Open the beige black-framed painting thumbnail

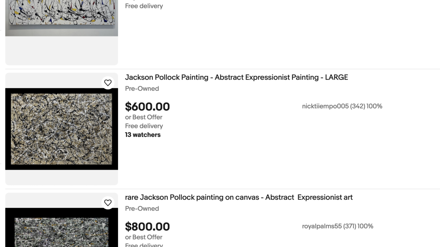coord(61,129)
